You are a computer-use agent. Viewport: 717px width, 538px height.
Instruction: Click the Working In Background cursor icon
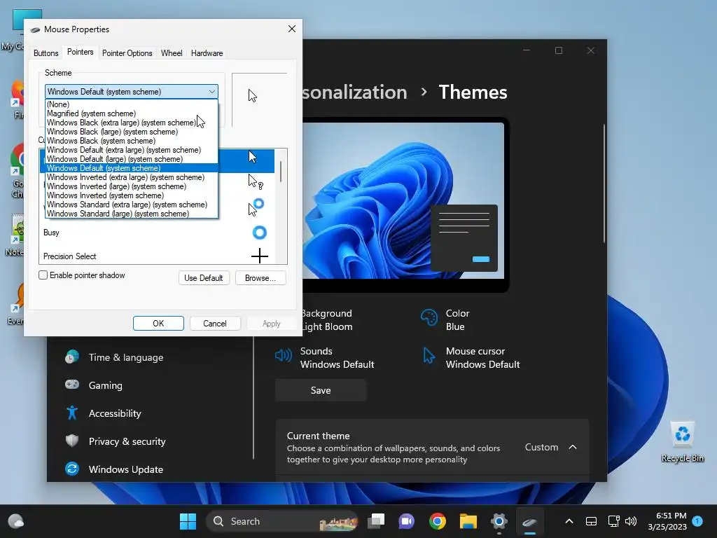pos(256,207)
